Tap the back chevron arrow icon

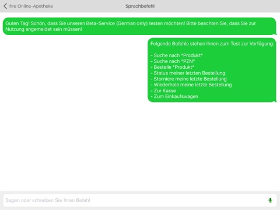tap(5, 6)
